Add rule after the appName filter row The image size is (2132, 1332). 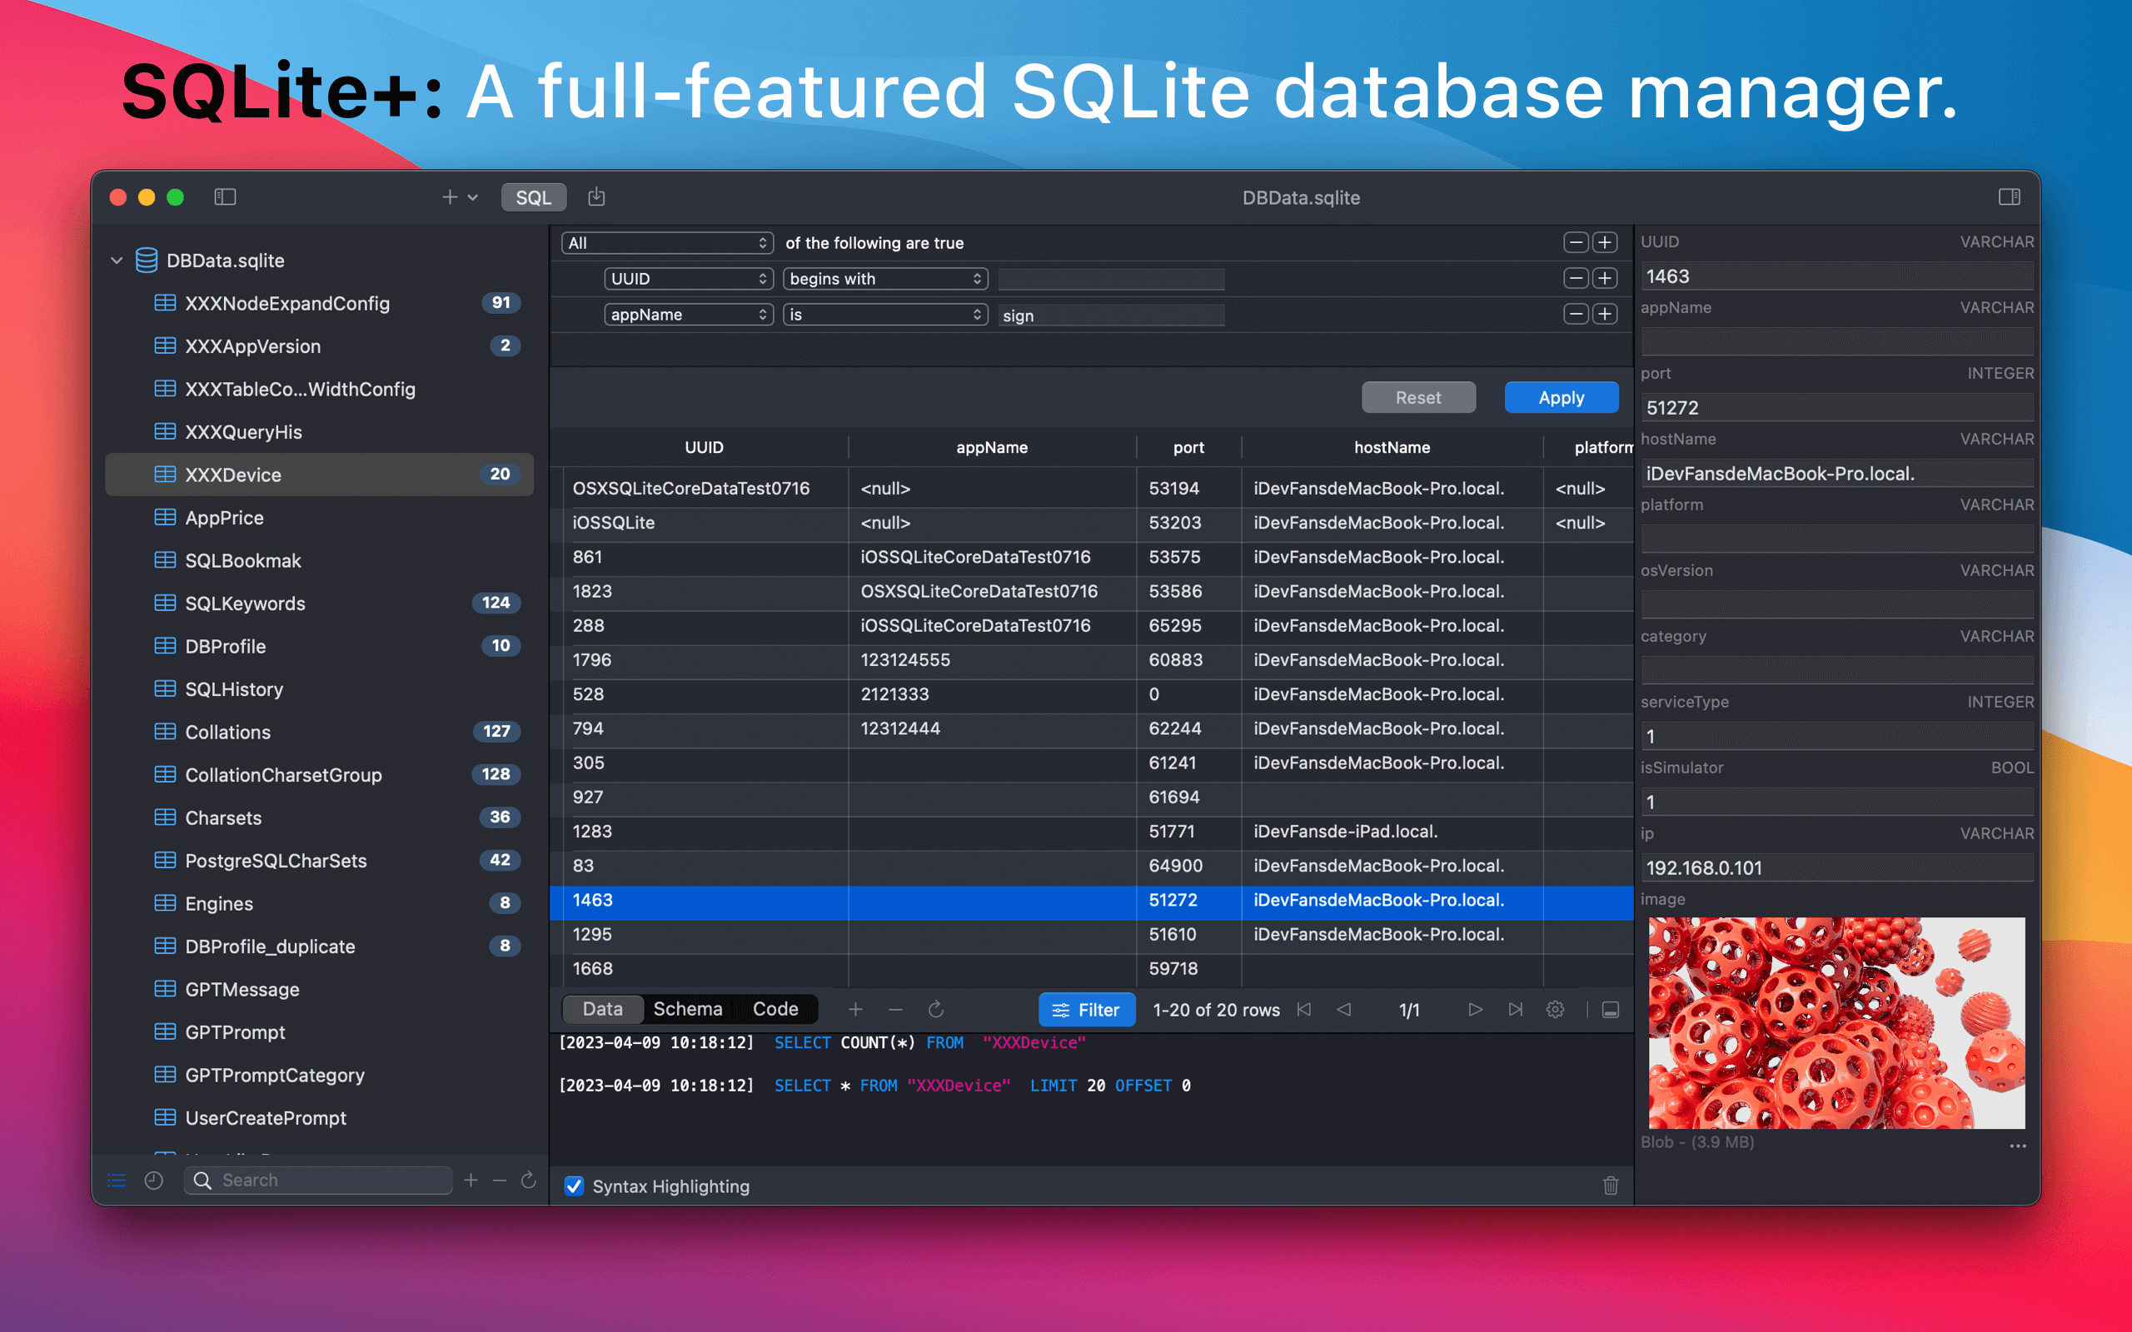(x=1605, y=314)
